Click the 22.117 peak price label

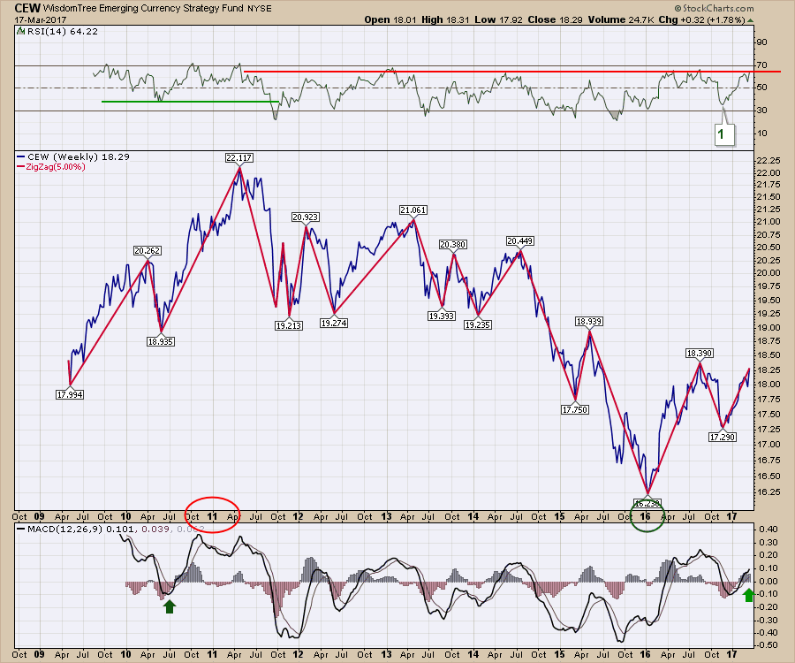(x=239, y=157)
